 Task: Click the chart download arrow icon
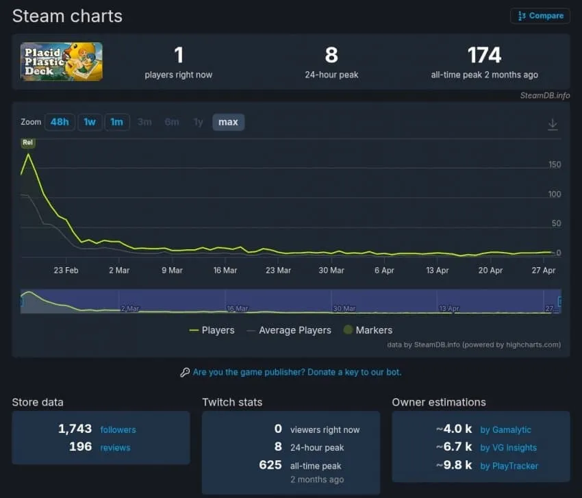(x=553, y=124)
